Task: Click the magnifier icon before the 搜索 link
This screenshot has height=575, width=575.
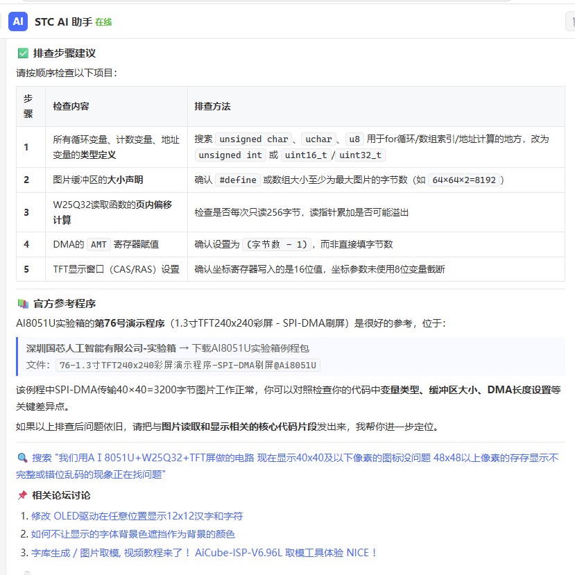Action: click(x=22, y=458)
